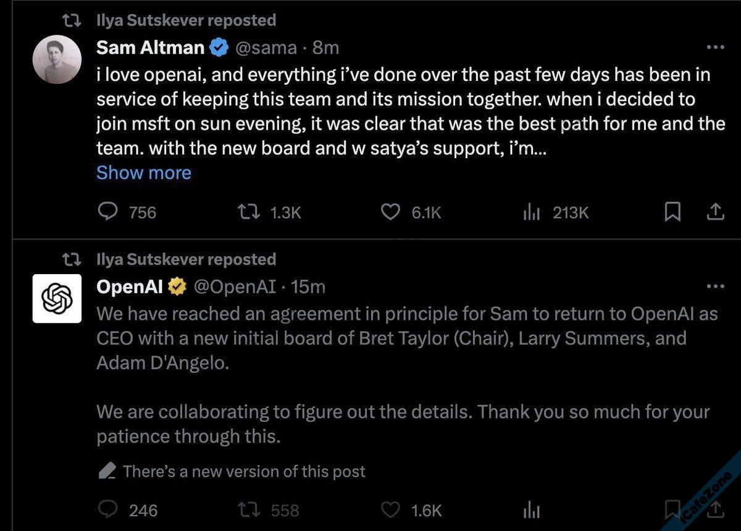
Task: Open Sam Altman's profile picture
Action: (x=57, y=59)
